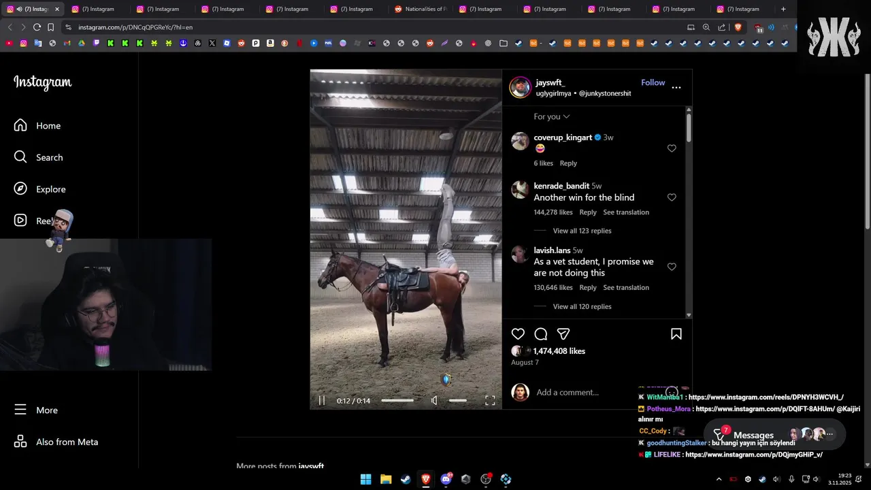Click the address bar URL
The image size is (871, 490).
135,27
